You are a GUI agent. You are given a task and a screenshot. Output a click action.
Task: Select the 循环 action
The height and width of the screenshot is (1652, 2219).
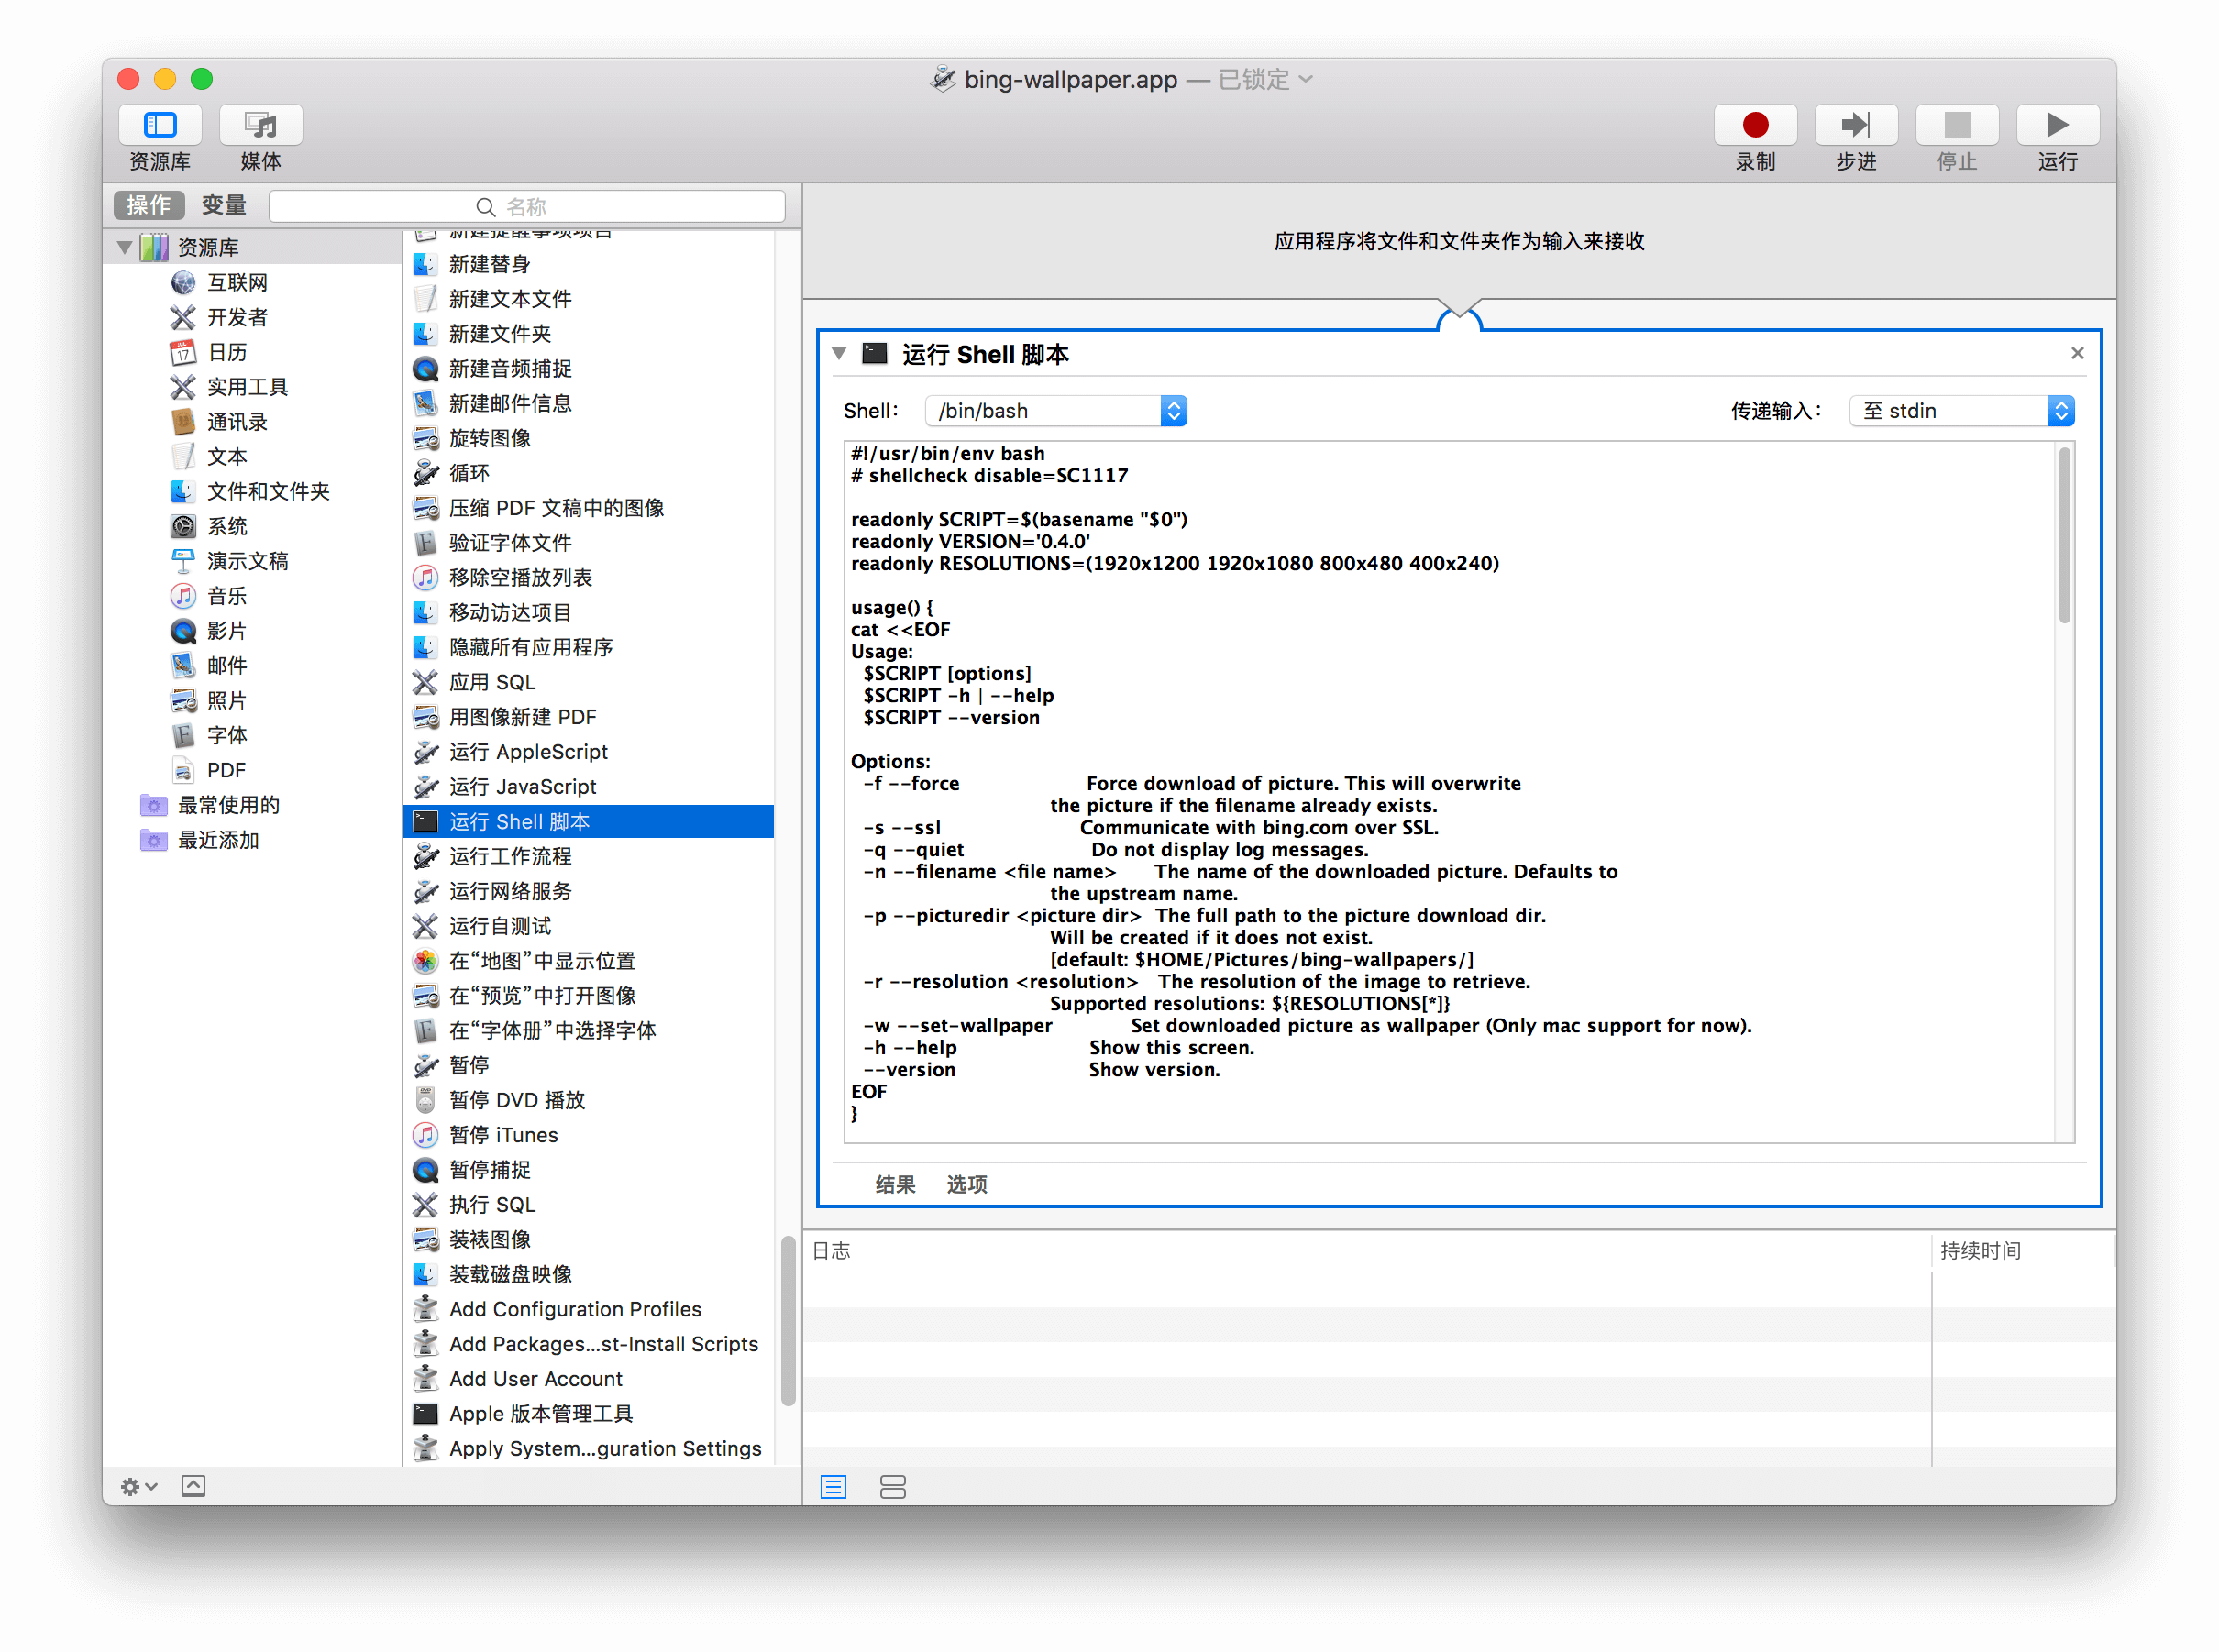589,473
